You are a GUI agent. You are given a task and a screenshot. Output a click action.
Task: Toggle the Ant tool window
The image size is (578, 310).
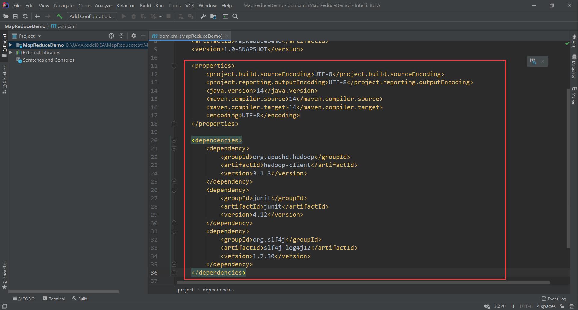tap(574, 41)
